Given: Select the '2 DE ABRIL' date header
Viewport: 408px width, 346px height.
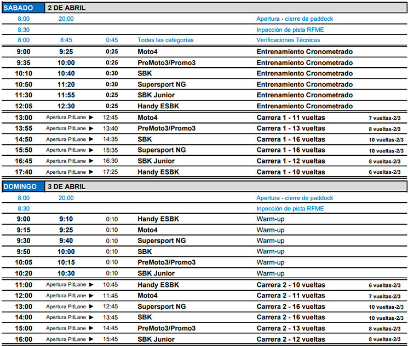Looking at the screenshot, I should [67, 8].
